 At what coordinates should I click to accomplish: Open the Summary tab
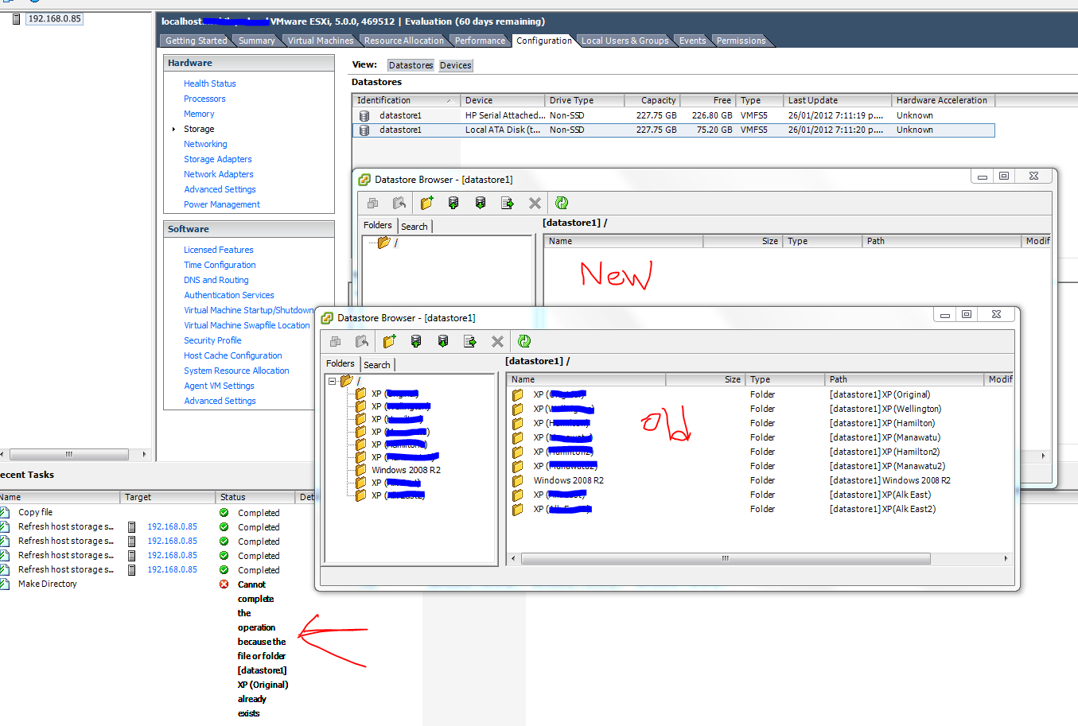coord(256,41)
